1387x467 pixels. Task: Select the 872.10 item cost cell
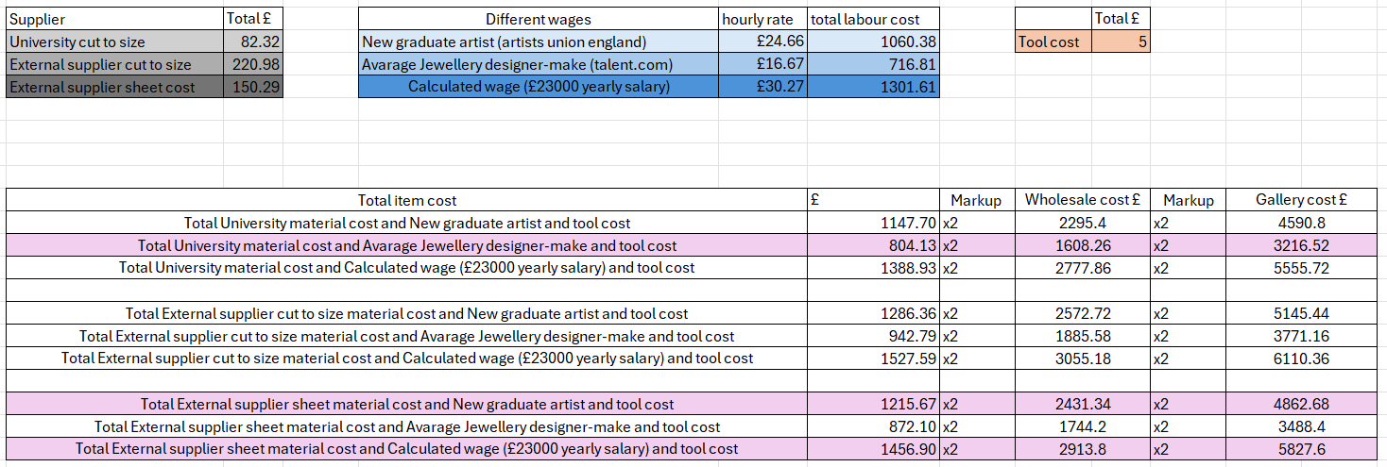(x=874, y=426)
